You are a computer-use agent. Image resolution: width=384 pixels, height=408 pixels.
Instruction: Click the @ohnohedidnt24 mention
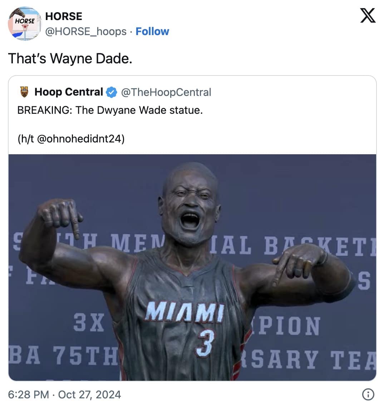coord(80,139)
